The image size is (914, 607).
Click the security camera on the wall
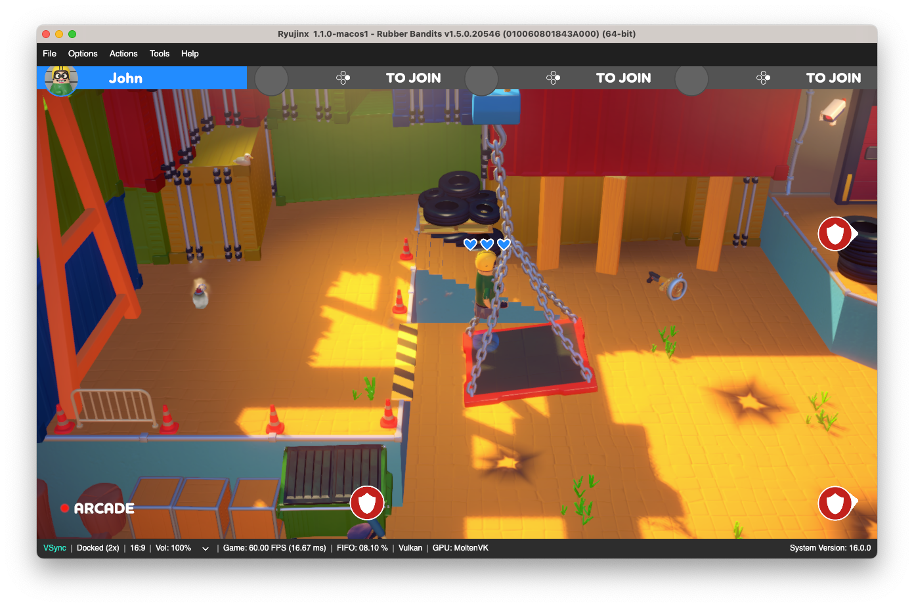click(x=833, y=110)
